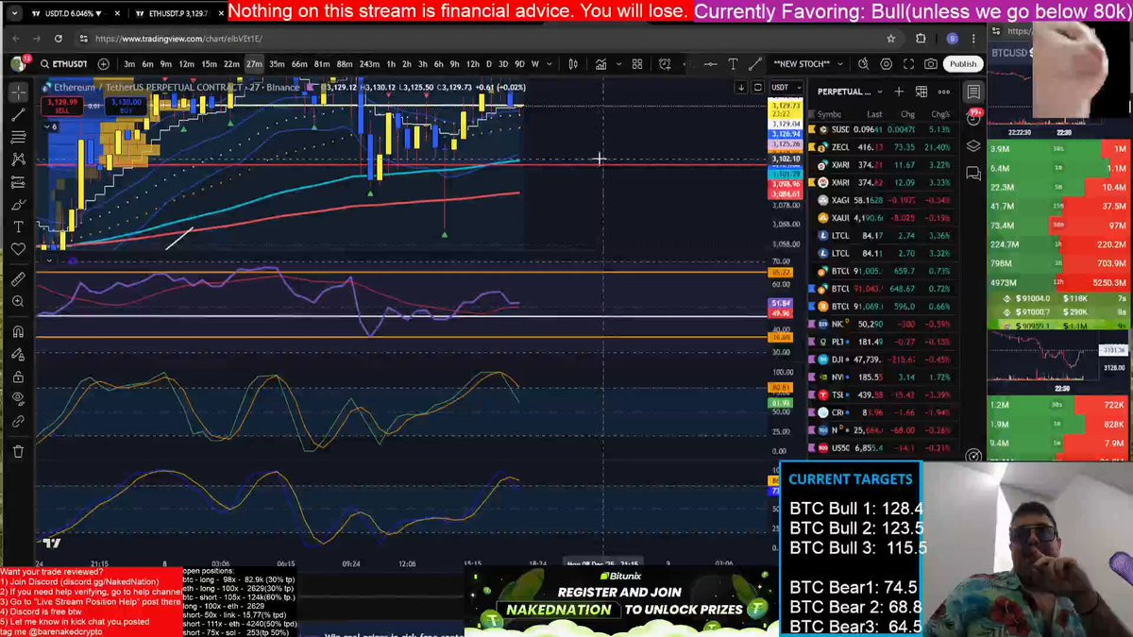The image size is (1133, 637).
Task: Select the 3m timeframe
Action: (129, 64)
